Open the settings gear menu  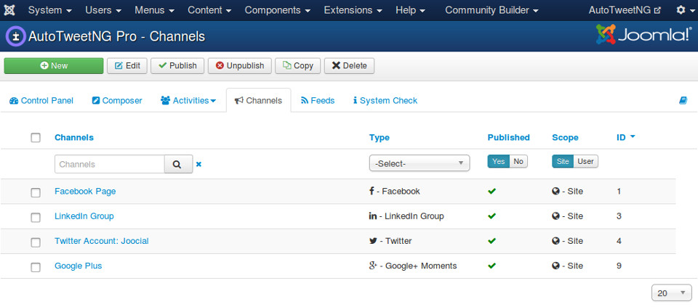683,9
